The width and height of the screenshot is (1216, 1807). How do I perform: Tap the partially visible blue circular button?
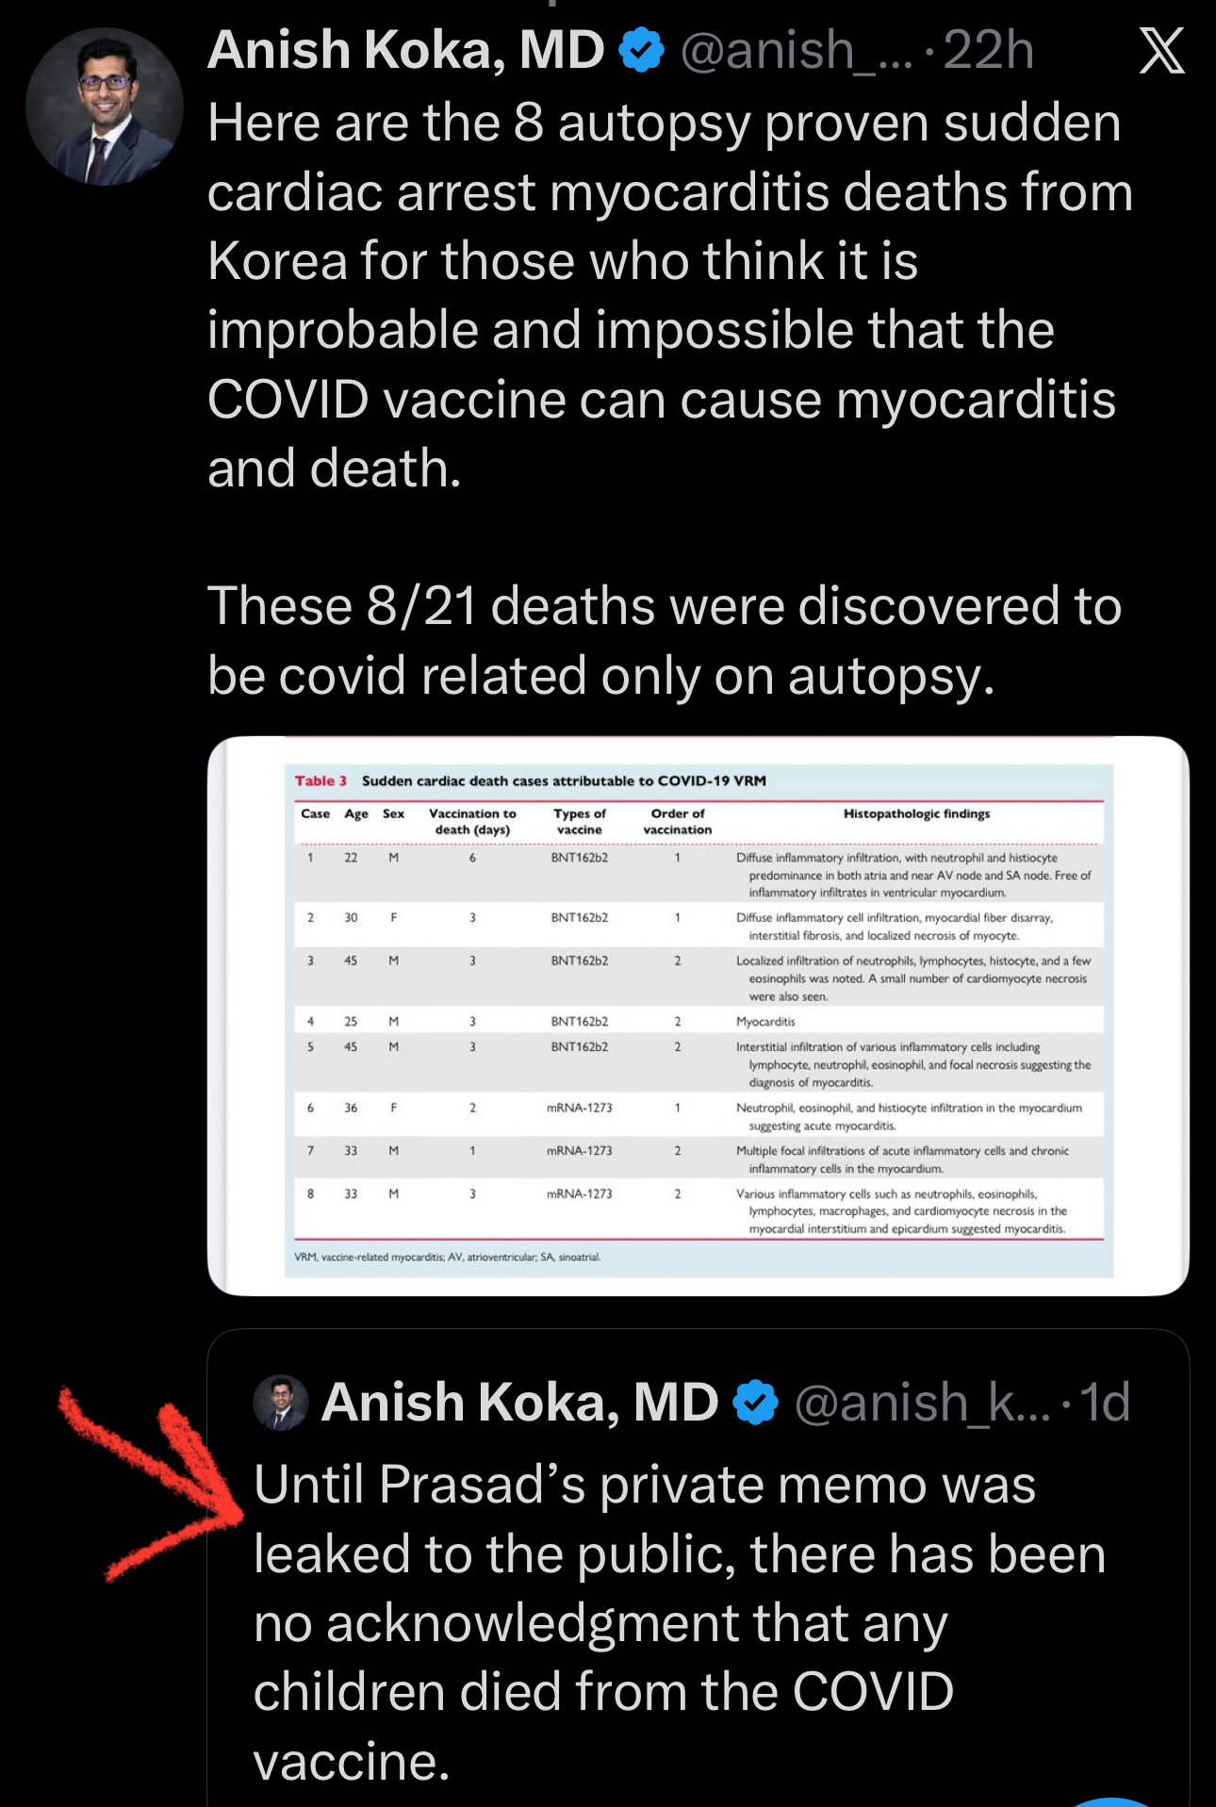point(1112,1799)
